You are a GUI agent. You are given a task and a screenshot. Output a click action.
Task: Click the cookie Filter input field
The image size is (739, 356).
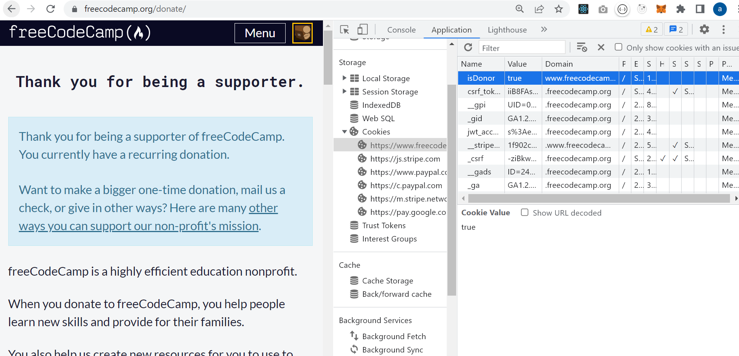(522, 47)
